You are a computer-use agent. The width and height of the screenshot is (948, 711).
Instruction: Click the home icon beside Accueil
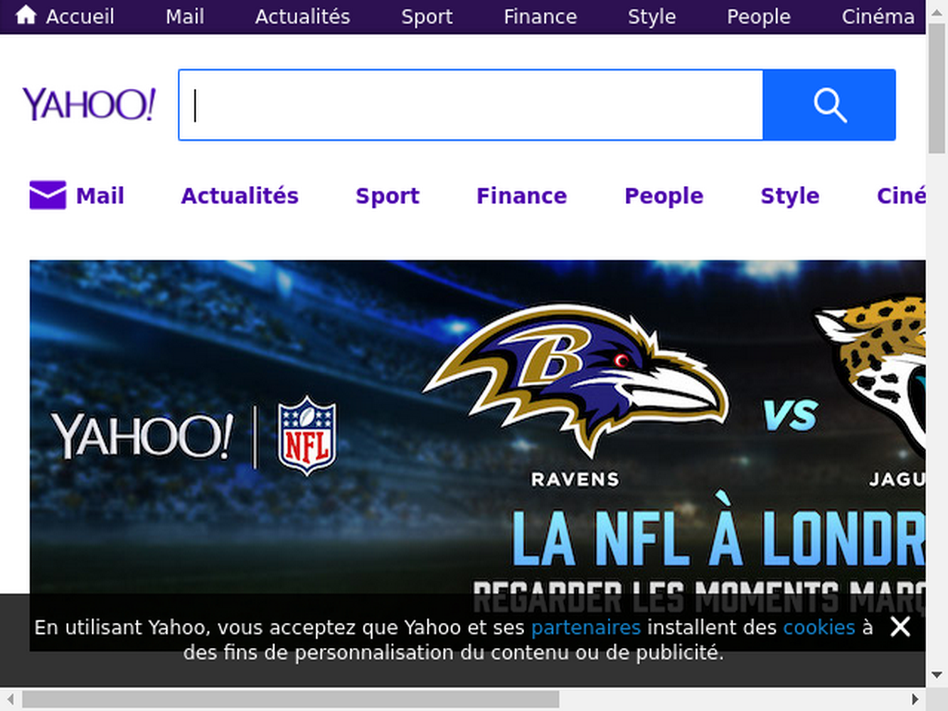pos(26,15)
